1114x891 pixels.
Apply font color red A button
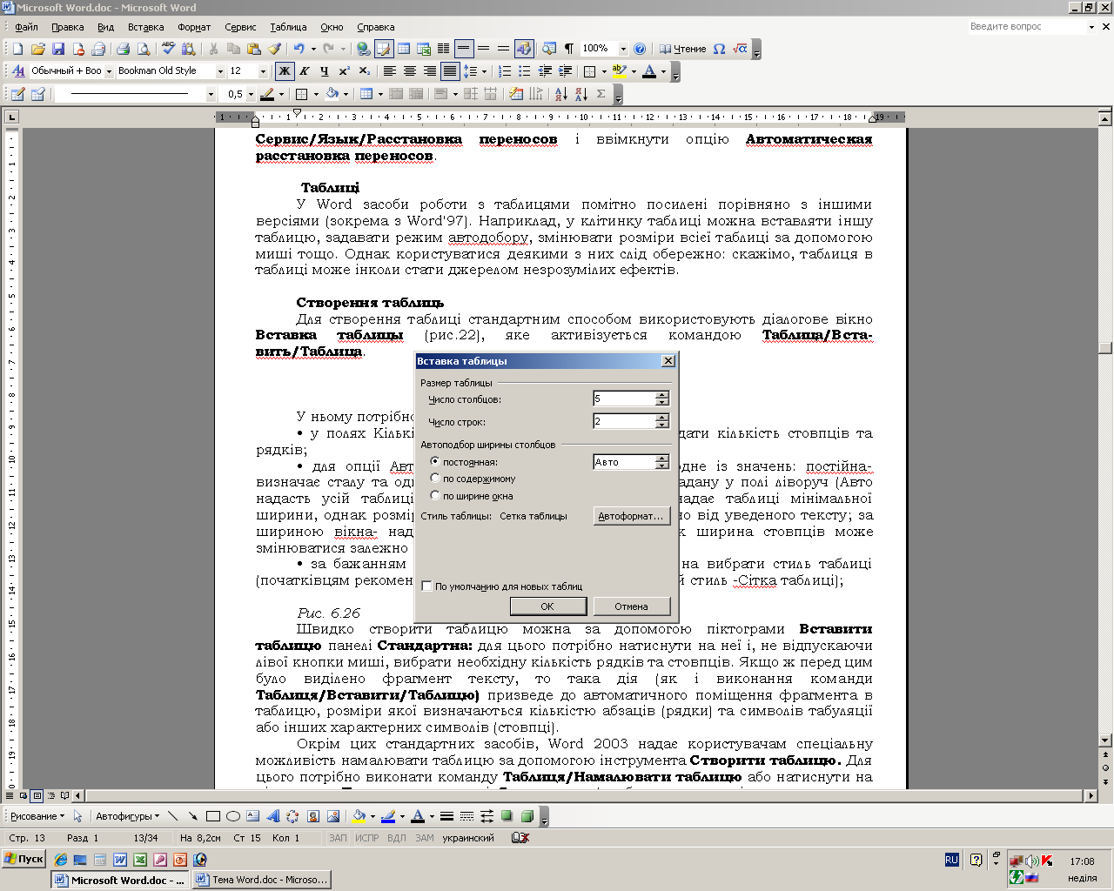tap(648, 71)
